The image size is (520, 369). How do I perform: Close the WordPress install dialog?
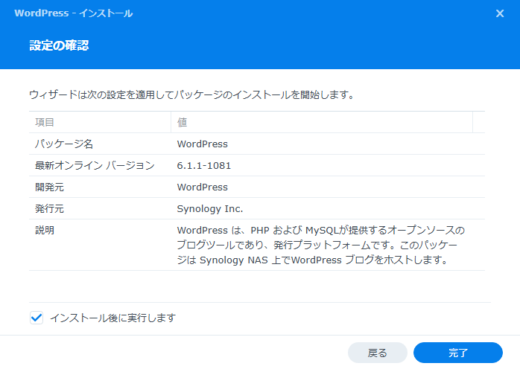click(x=499, y=13)
